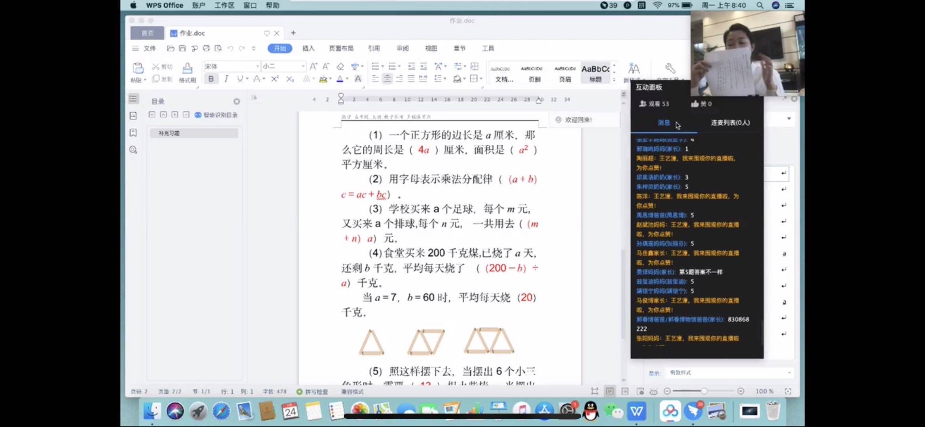The image size is (925, 427).
Task: Expand the styles gallery more arrow
Action: coord(614,79)
